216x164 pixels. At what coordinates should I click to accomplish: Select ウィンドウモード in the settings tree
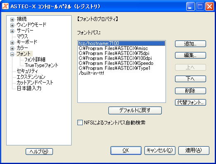pyautogui.click(x=31, y=25)
